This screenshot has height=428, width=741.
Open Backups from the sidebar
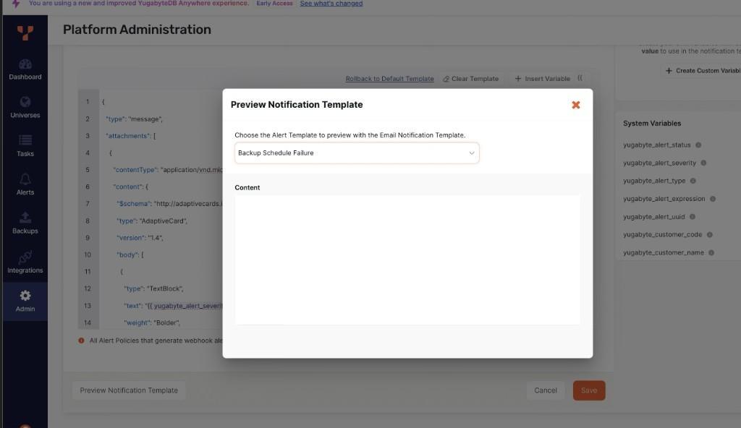(x=25, y=223)
